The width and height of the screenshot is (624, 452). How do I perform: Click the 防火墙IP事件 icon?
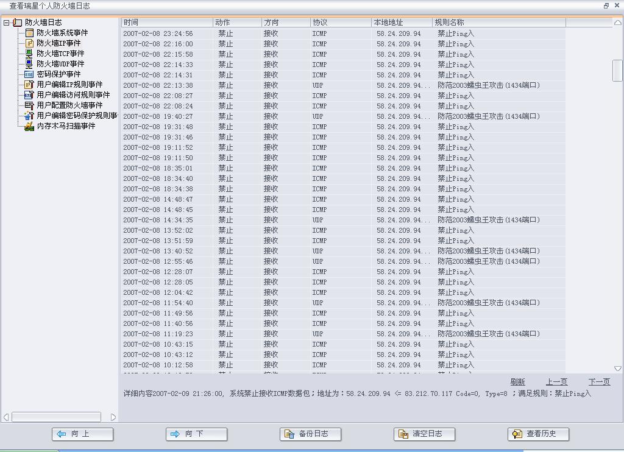point(29,43)
